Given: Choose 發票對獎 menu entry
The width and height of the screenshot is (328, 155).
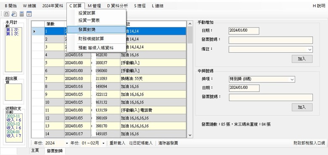Looking at the screenshot, I should [96, 29].
